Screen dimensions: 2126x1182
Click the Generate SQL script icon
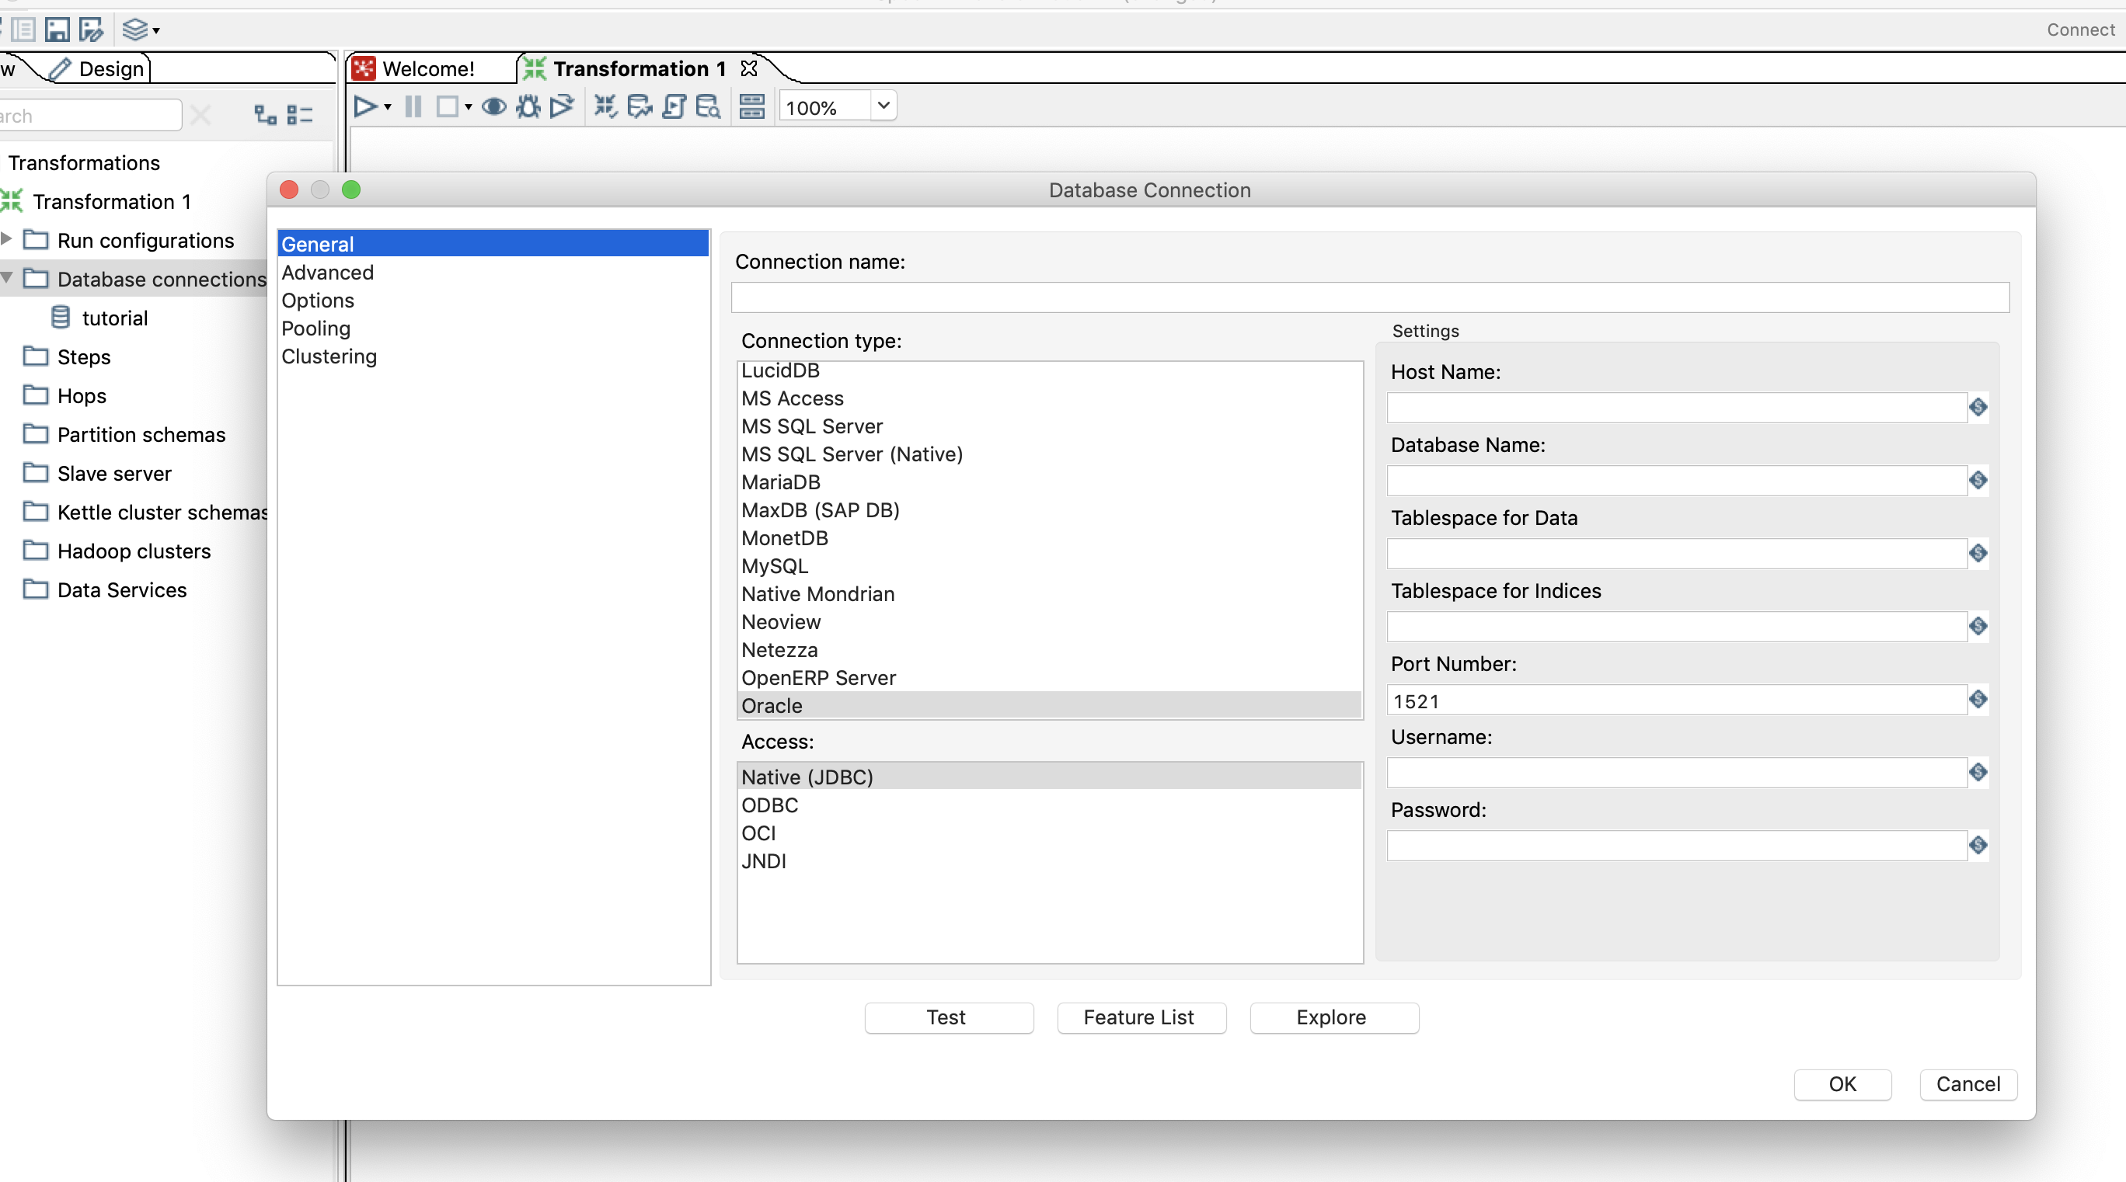point(674,106)
